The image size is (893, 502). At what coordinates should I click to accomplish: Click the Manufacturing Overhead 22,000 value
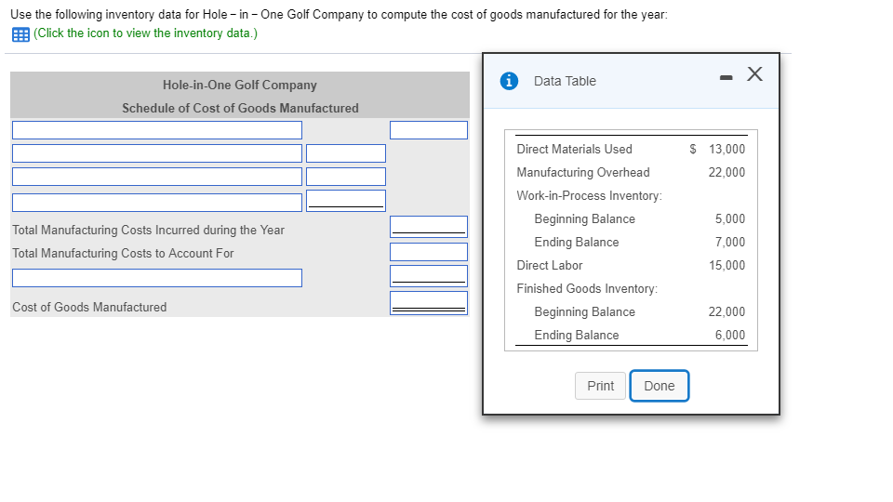pyautogui.click(x=726, y=173)
